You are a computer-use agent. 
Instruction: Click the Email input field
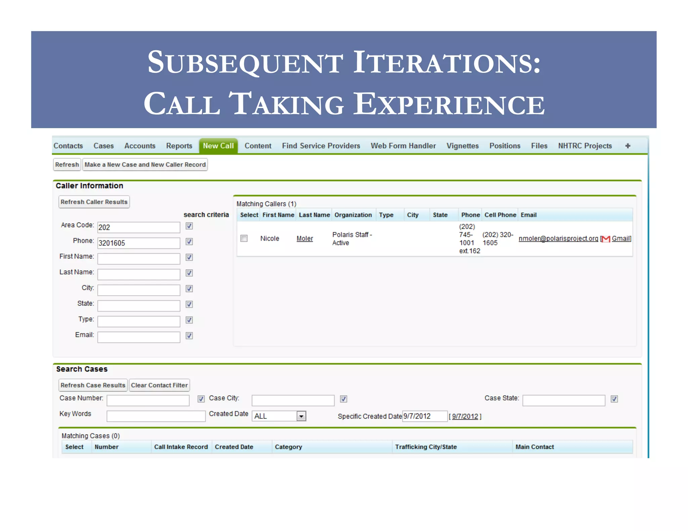click(139, 337)
